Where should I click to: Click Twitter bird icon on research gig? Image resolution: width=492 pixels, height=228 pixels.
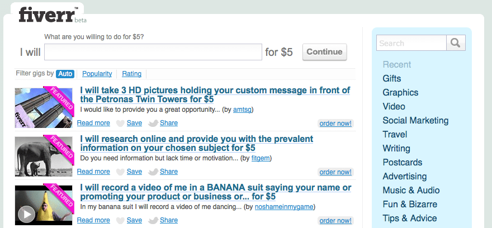pyautogui.click(x=153, y=172)
